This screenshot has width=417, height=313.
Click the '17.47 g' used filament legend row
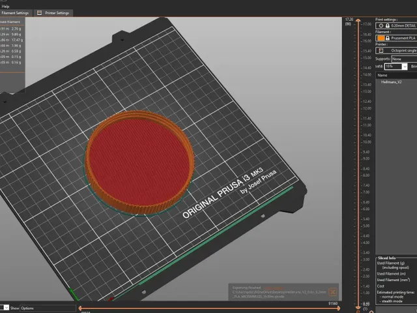(12, 40)
